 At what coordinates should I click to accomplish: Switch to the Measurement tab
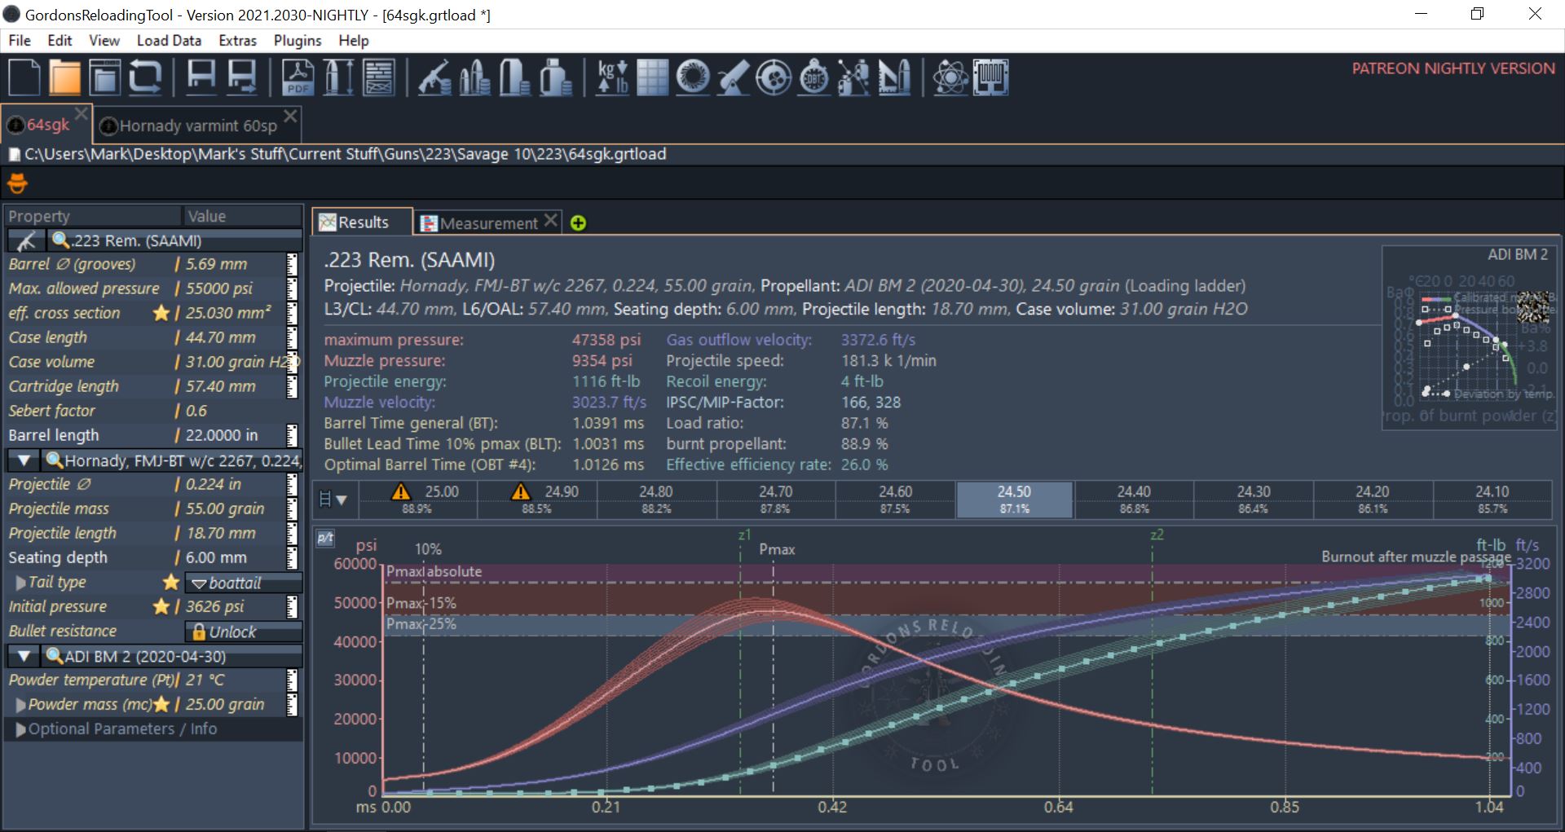487,222
